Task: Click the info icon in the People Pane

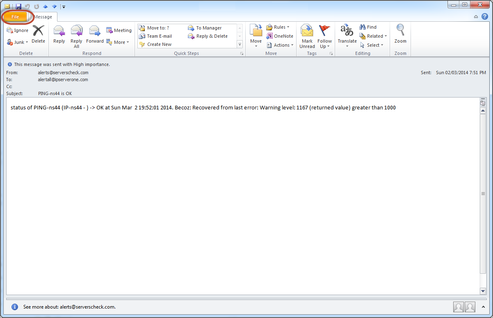Action: tap(15, 307)
